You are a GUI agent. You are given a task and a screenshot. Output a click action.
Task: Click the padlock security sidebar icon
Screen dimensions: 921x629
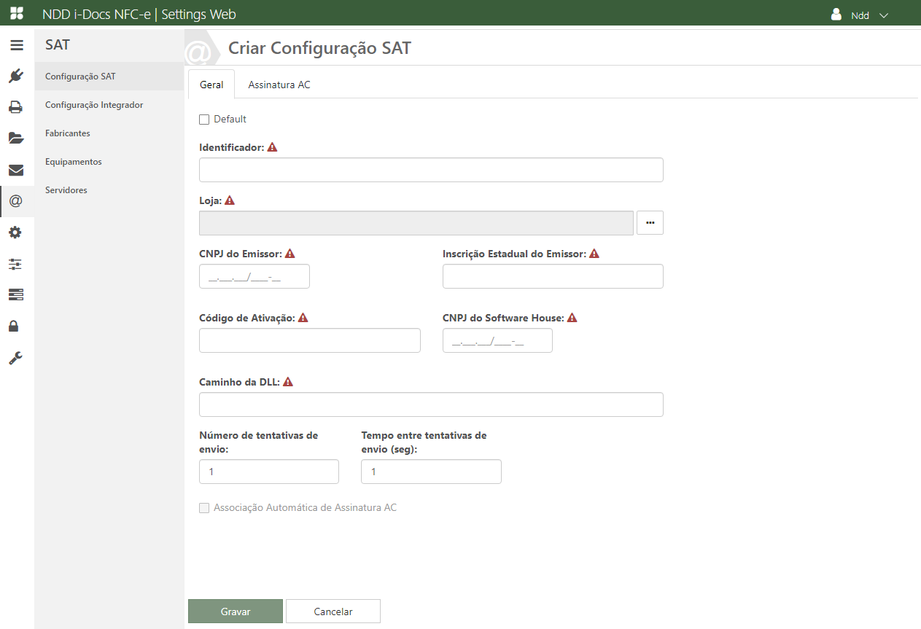(x=16, y=327)
